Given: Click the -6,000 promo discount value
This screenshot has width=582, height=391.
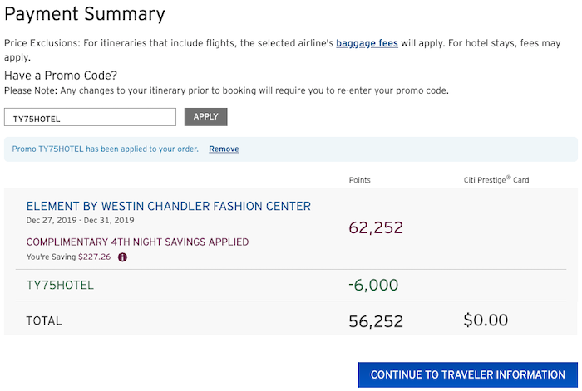Looking at the screenshot, I should point(373,285).
